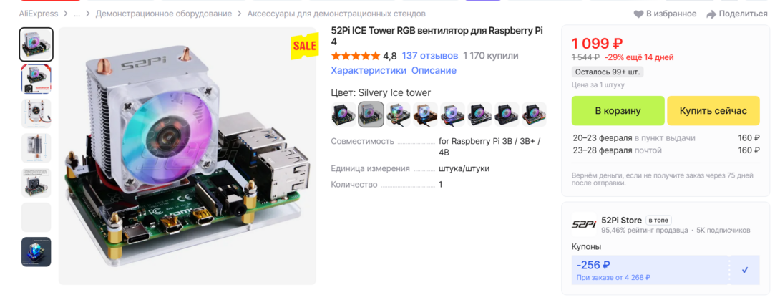Click the Поделиться share arrow icon
This screenshot has width=780, height=305.
coord(711,14)
